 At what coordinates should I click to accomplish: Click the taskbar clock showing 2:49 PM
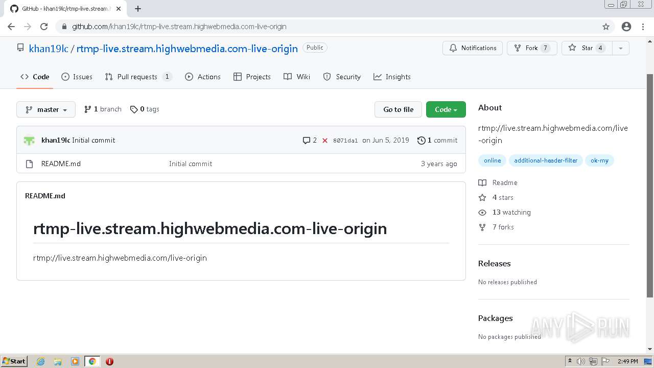coord(627,361)
